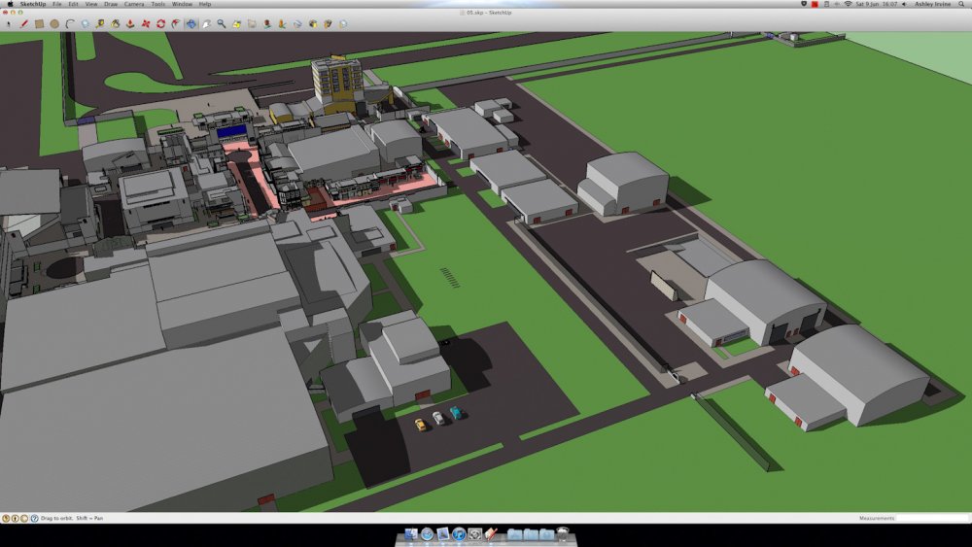Launch Safari from the Dock
Image resolution: width=972 pixels, height=547 pixels.
(427, 534)
